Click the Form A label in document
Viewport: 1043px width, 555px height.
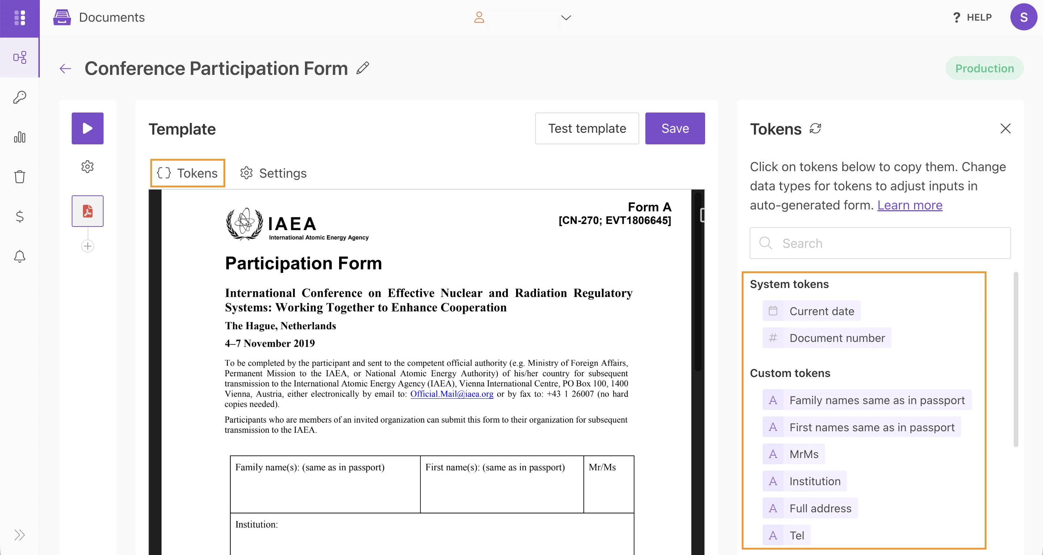tap(649, 207)
